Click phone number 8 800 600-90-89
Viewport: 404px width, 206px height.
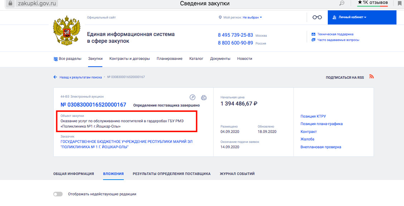click(x=235, y=43)
